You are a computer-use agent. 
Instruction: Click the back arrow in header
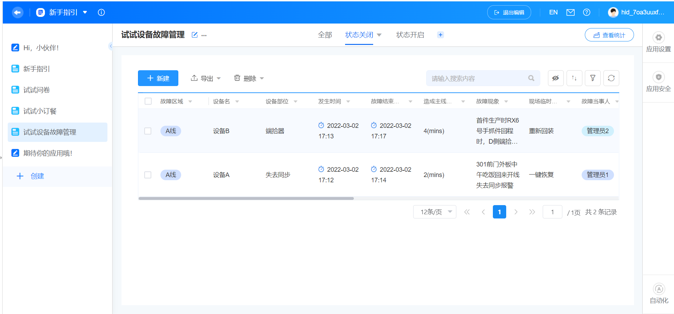[x=18, y=13]
